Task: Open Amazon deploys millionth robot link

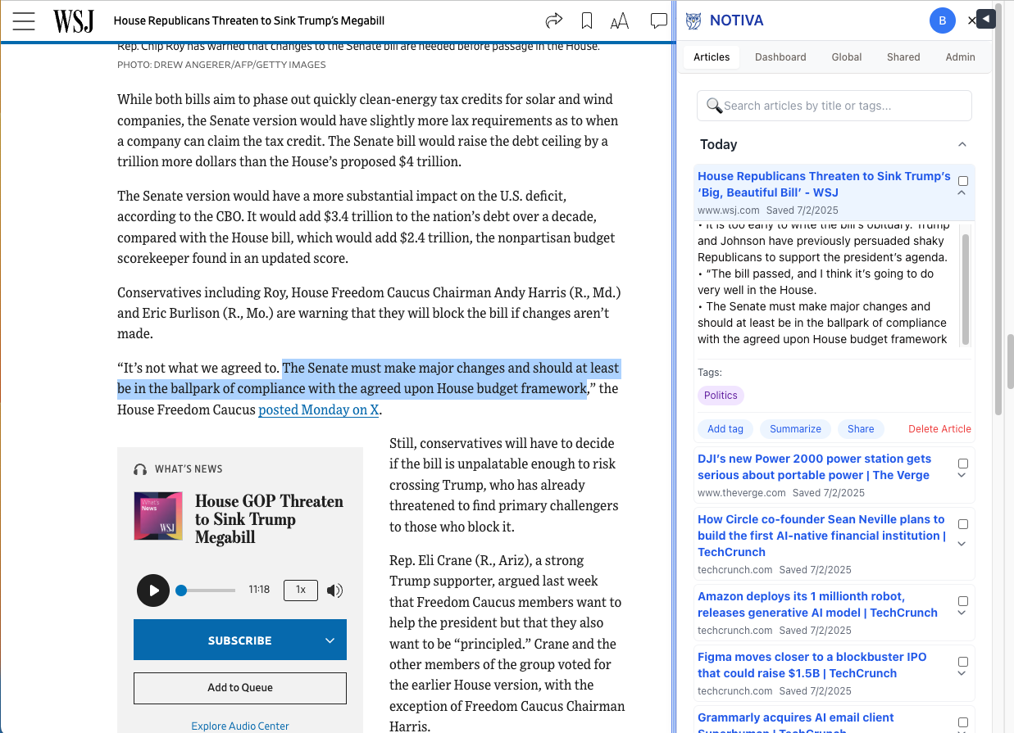Action: pyautogui.click(x=817, y=604)
